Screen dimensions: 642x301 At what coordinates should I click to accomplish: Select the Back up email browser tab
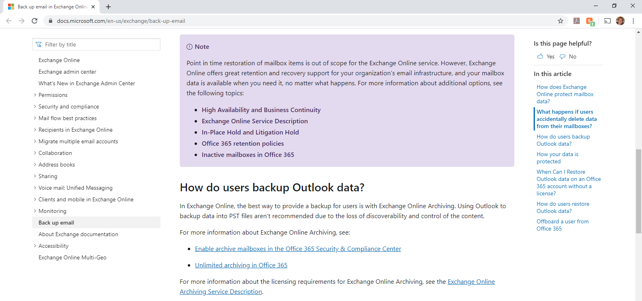[51, 7]
